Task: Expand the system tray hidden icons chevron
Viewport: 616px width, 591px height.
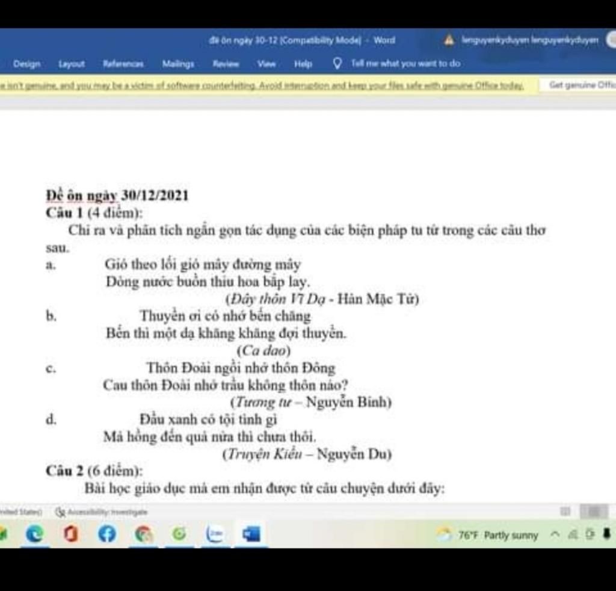Action: 555,534
